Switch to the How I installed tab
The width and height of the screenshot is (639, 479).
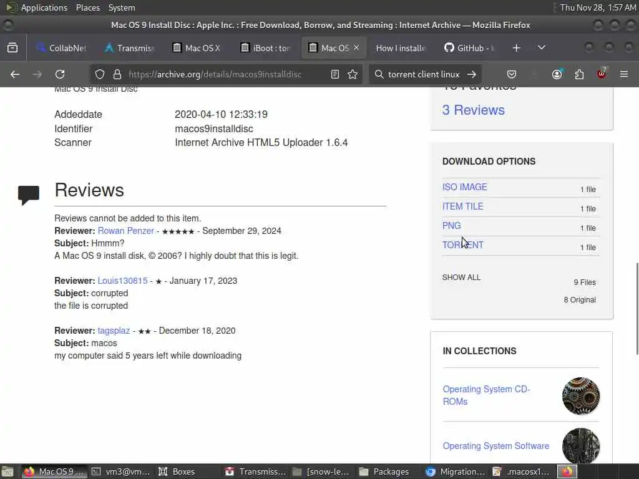[x=401, y=47]
